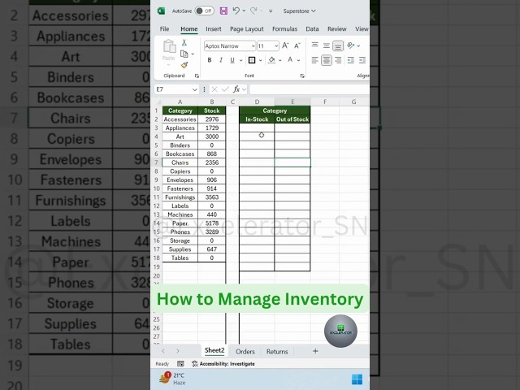Click the Enter formula checkmark icon
This screenshot has width=520, height=390.
click(x=226, y=89)
